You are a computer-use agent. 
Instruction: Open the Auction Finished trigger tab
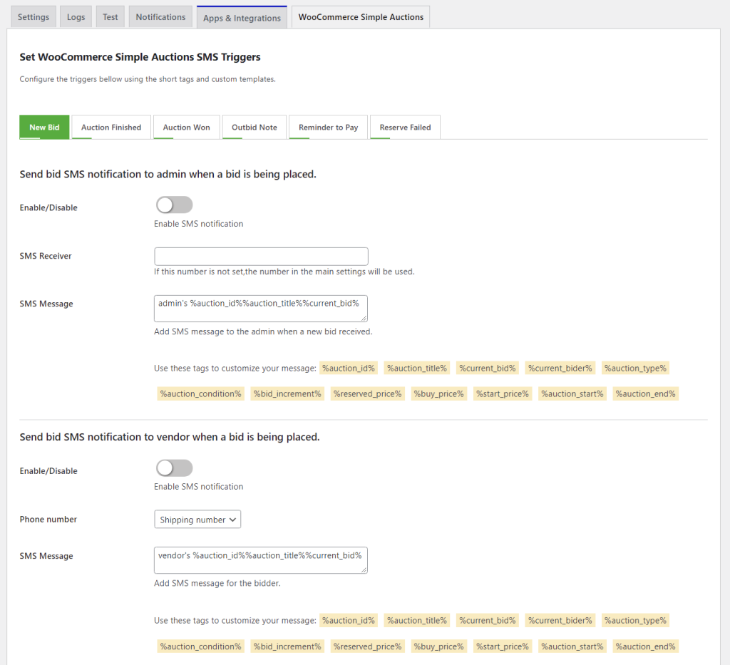[111, 127]
